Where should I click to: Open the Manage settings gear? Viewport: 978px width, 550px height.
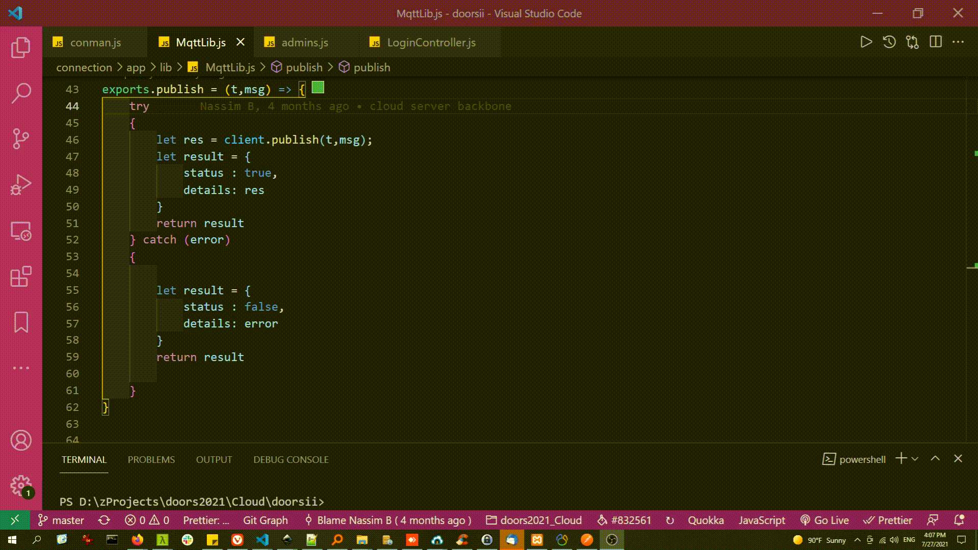click(x=20, y=485)
